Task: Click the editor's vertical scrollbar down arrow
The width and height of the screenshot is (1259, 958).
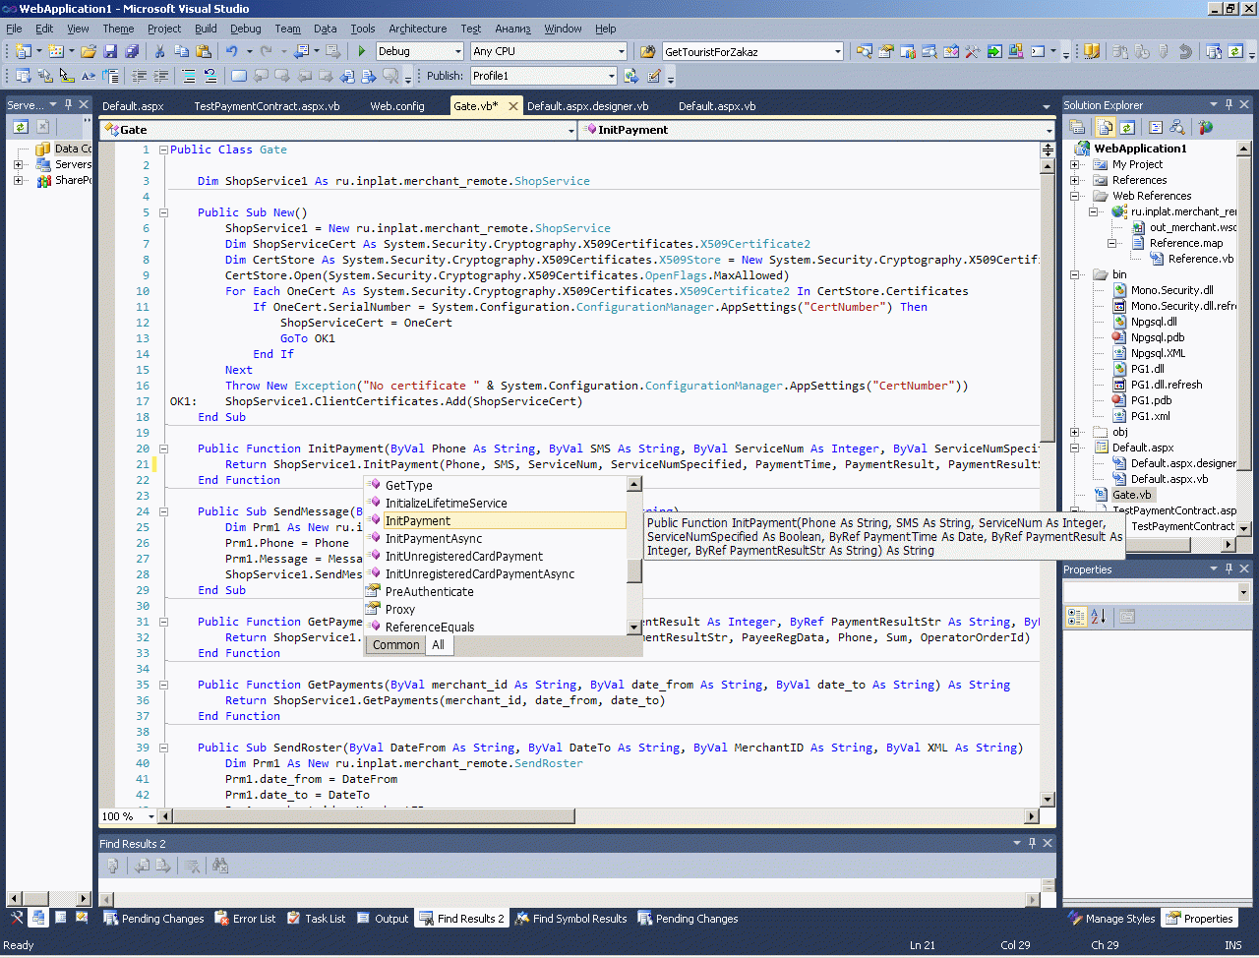Action: (1048, 800)
